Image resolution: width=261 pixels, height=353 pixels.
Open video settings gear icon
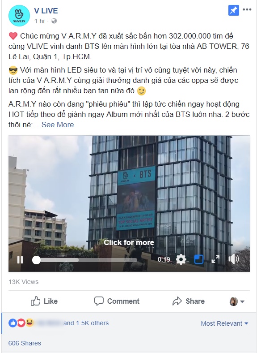point(181,259)
